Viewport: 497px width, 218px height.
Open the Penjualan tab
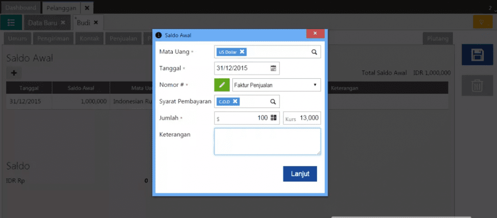click(x=123, y=39)
